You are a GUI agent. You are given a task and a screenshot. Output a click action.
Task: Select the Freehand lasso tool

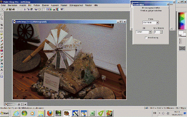(2, 35)
